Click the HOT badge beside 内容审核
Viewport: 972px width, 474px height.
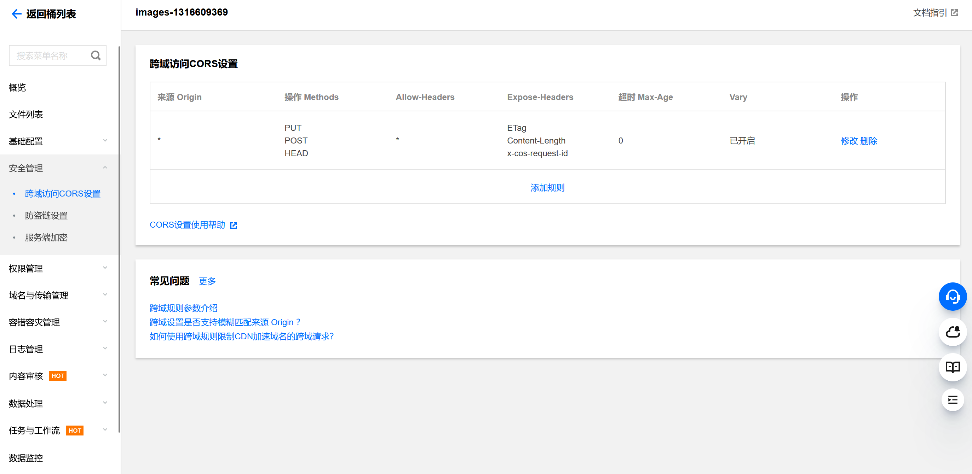coord(58,376)
